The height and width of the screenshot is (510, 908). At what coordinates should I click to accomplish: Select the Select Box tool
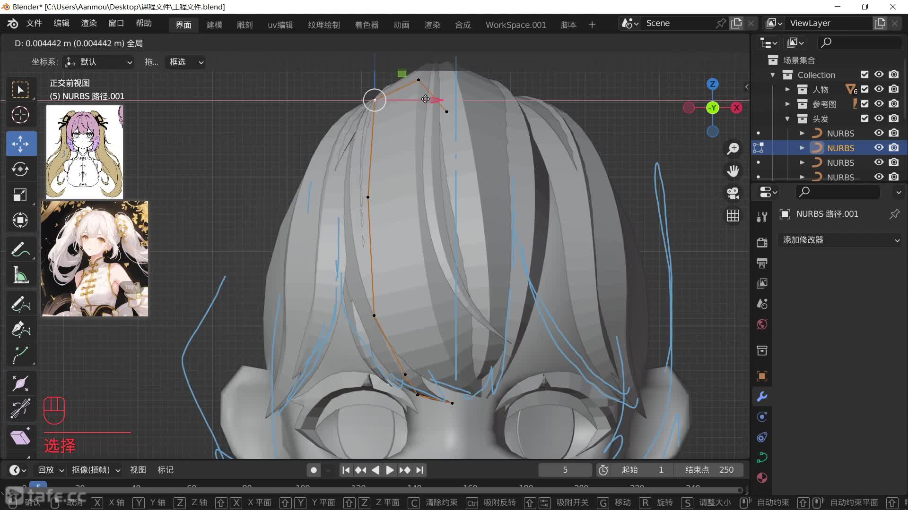pyautogui.click(x=20, y=89)
